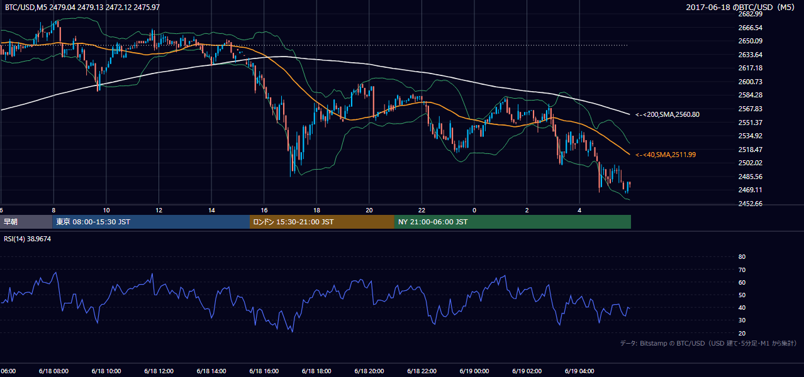Click hour tick 20 under price chart

369,210
